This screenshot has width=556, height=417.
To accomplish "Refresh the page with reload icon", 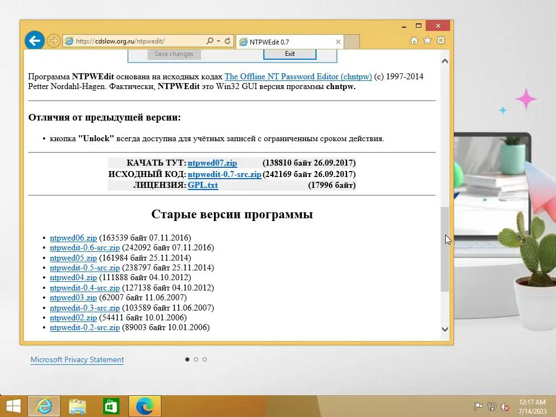I will click(x=228, y=41).
